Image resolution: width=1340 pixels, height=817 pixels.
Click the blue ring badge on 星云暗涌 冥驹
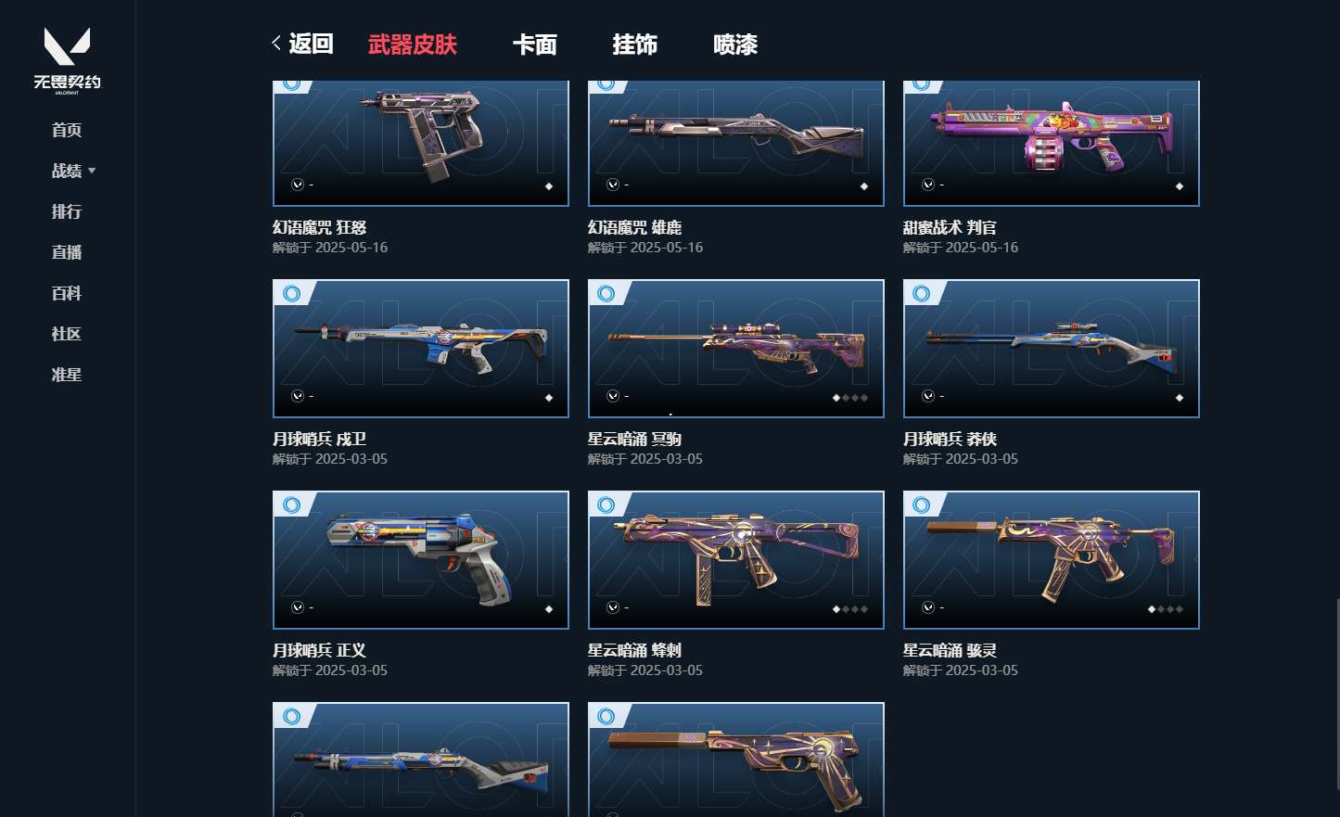pos(606,294)
